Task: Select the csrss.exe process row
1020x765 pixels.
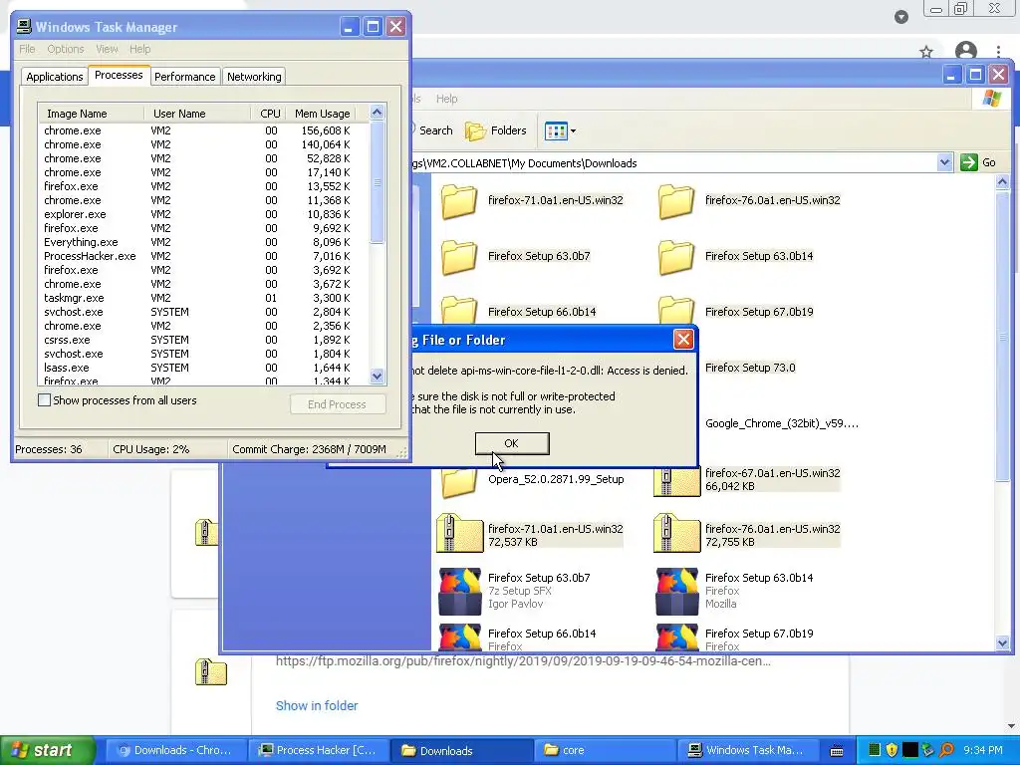Action: click(203, 340)
